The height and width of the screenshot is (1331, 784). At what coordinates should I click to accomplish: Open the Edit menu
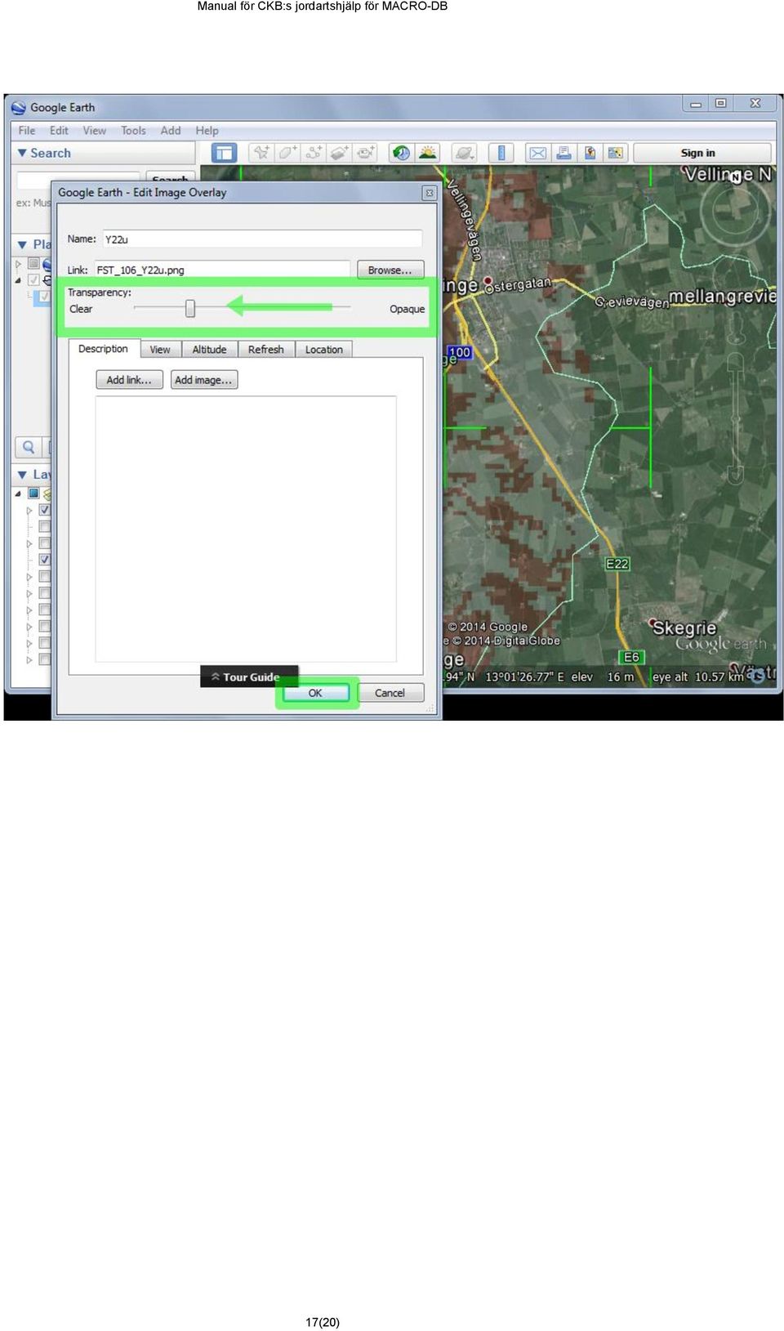tap(59, 131)
